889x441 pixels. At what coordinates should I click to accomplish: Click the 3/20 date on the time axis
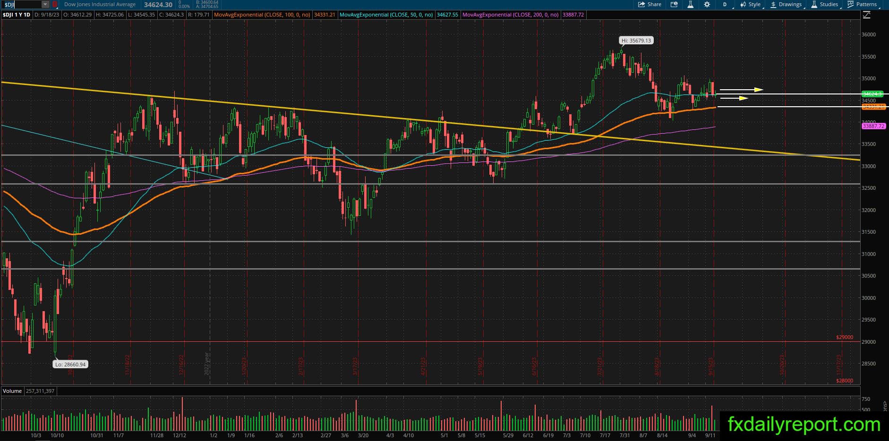point(363,435)
